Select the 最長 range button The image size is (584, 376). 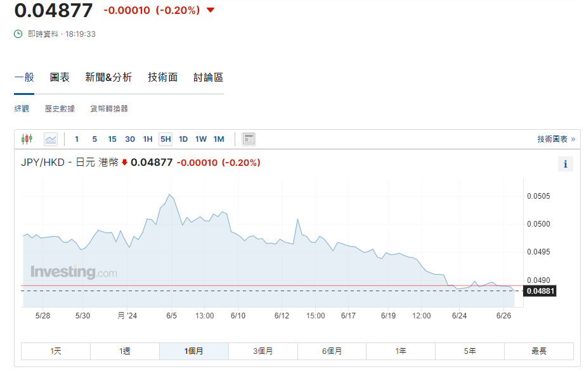(x=539, y=350)
